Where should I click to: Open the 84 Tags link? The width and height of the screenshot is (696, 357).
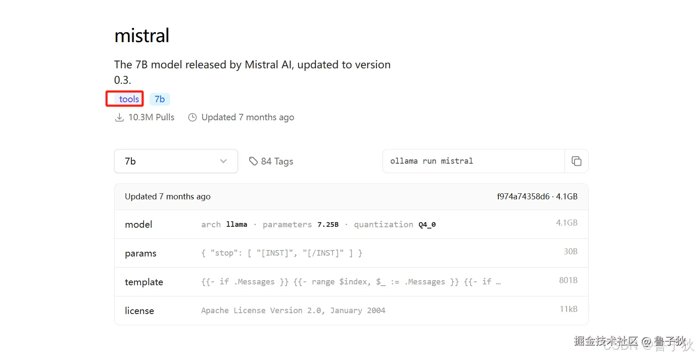point(277,162)
